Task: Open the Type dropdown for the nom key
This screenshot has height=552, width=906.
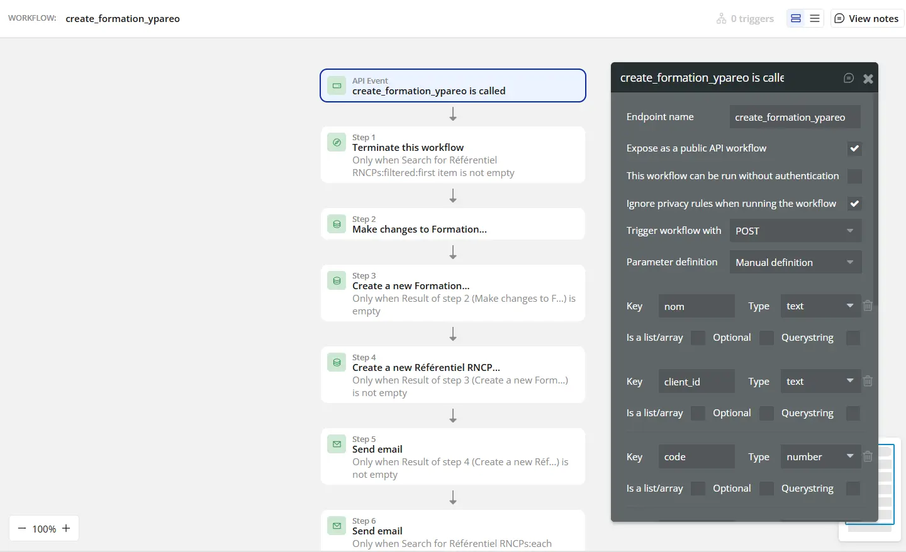Action: 820,306
